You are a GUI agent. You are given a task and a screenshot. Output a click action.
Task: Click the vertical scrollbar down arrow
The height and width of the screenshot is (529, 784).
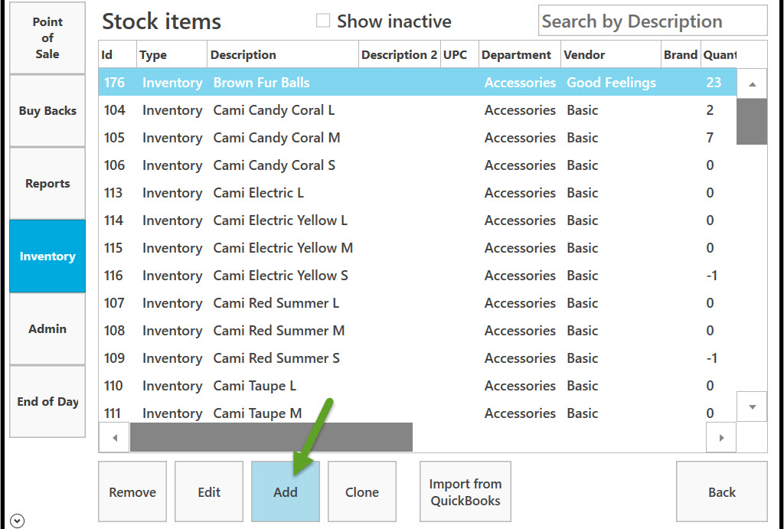(752, 407)
